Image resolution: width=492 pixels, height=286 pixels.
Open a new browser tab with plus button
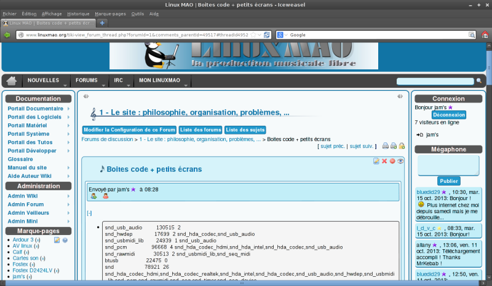tap(102, 23)
